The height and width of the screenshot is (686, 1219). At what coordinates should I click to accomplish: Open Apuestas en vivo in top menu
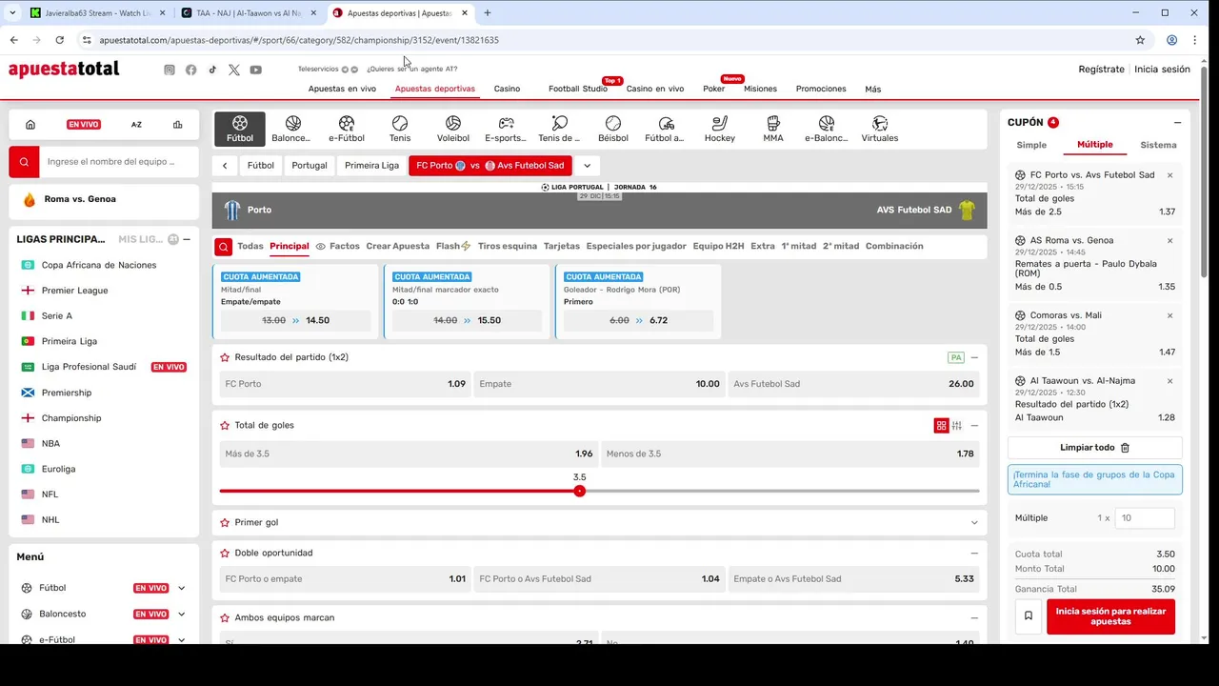click(x=342, y=89)
